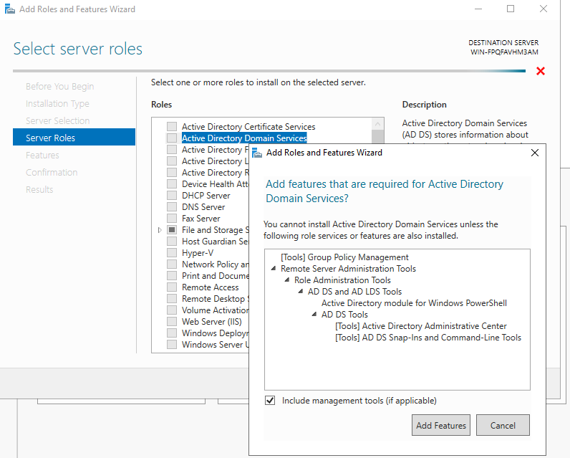Click the roles list scrollbar thumb
The image size is (570, 458).
click(x=378, y=137)
